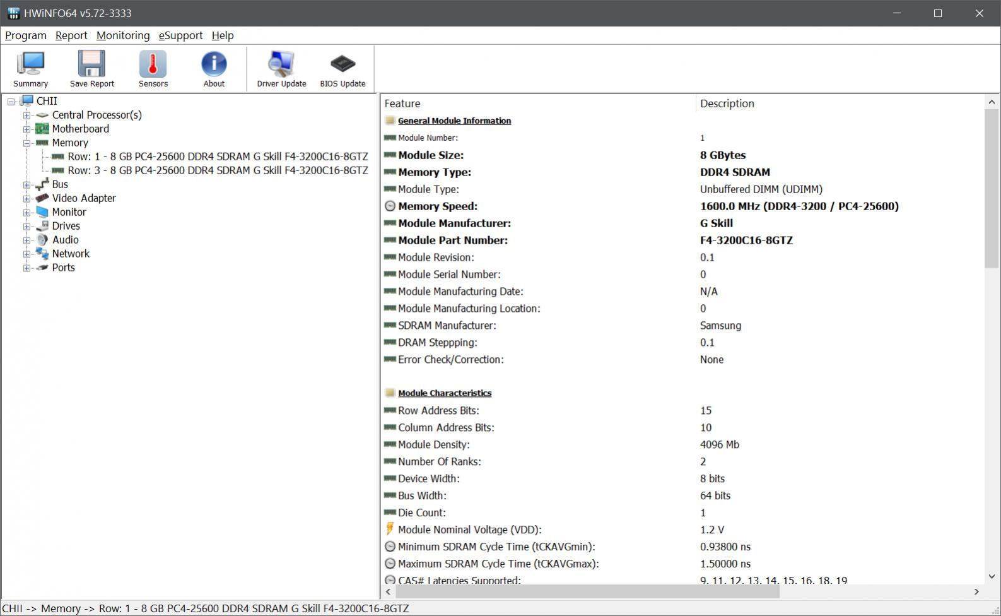The height and width of the screenshot is (616, 1001).
Task: Open the Program menu
Action: coord(26,35)
